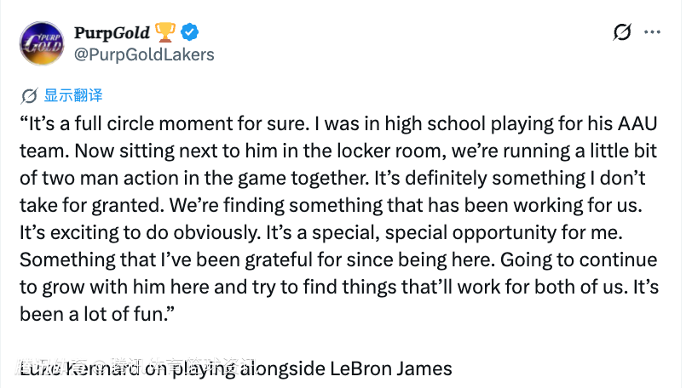Open the PurpGold profile avatar
The width and height of the screenshot is (692, 388).
pos(43,44)
